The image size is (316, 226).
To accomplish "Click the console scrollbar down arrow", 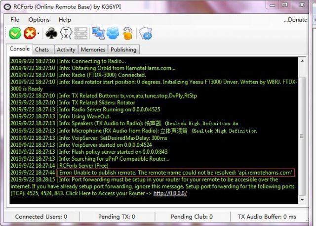I will 302,200.
